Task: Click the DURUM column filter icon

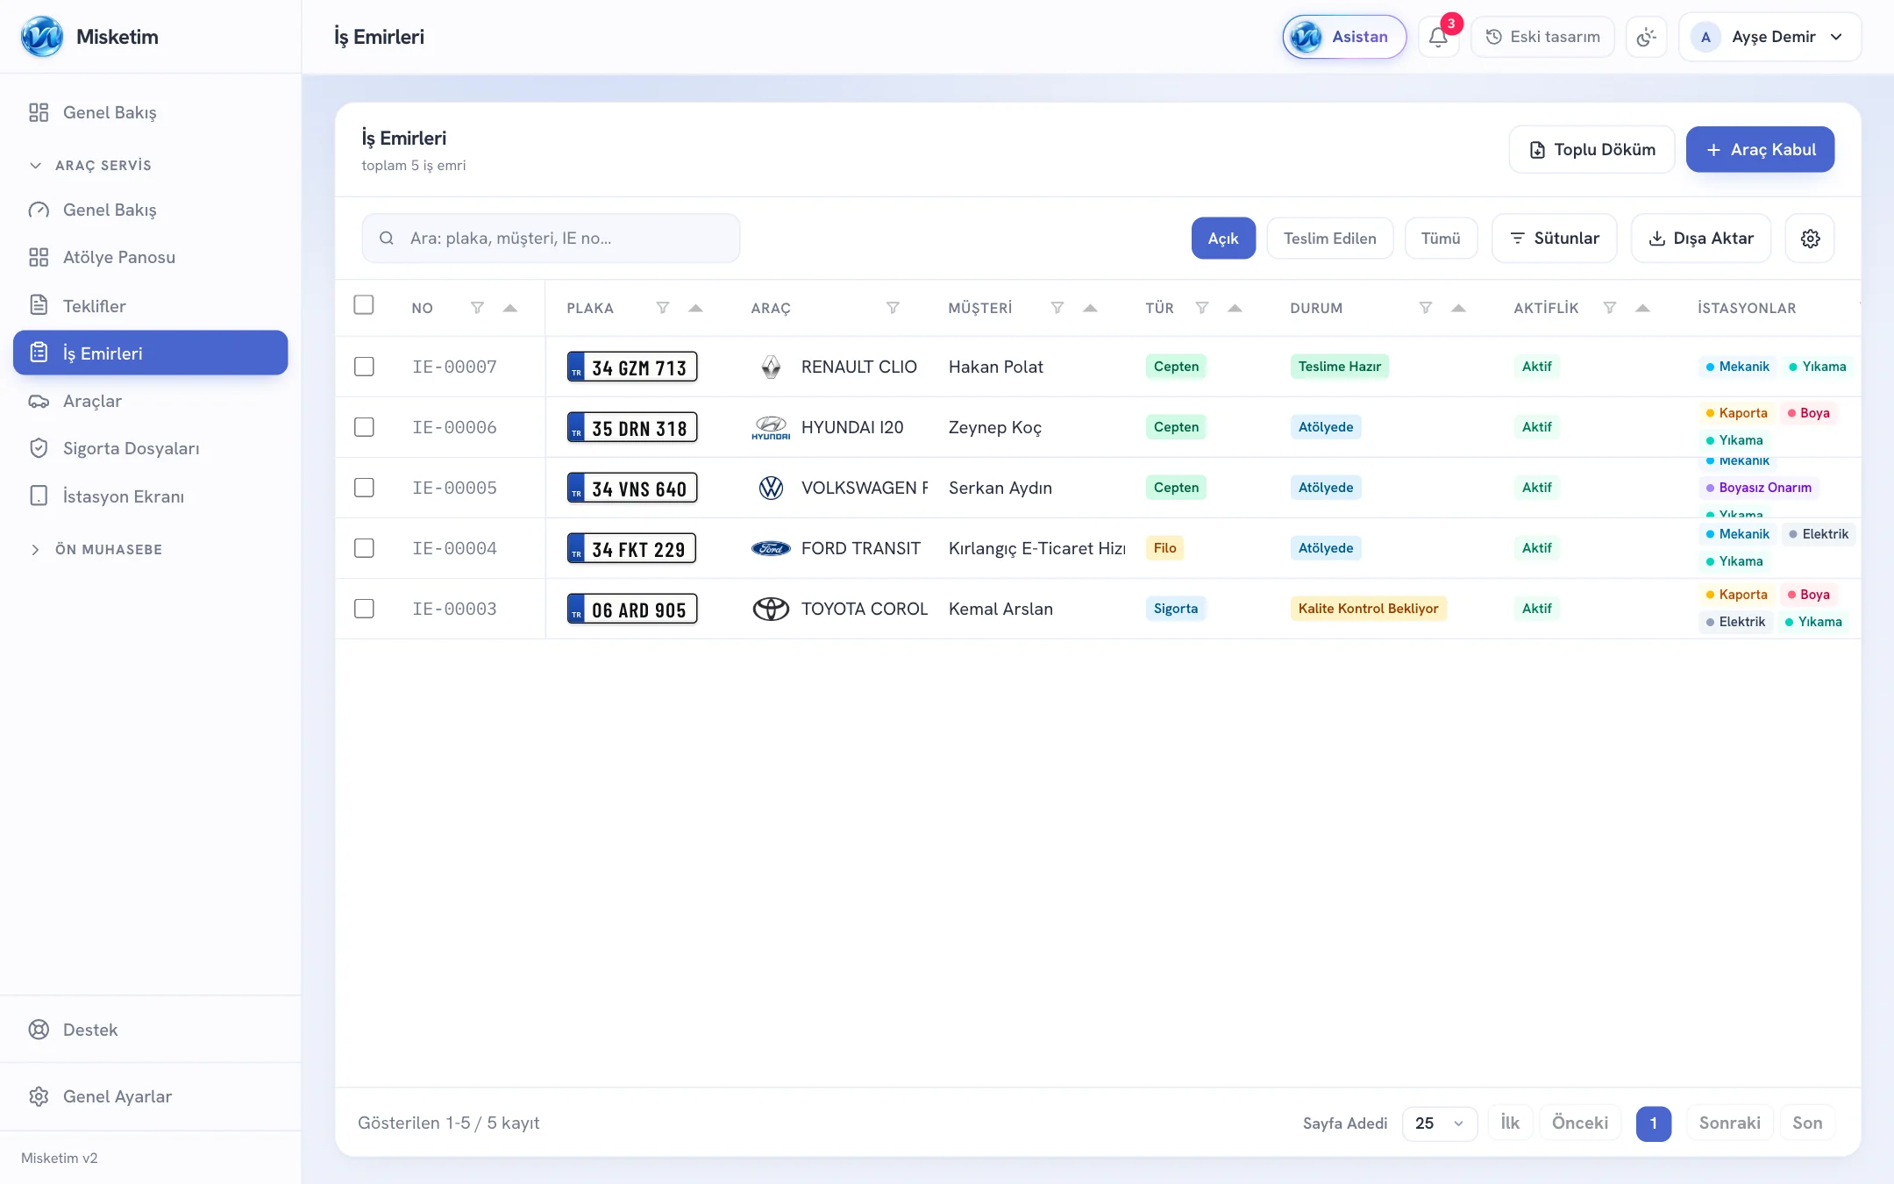Action: [1426, 308]
